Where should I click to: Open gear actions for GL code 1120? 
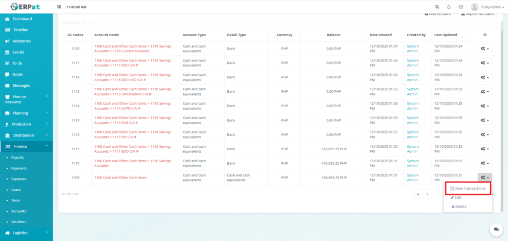point(485,49)
